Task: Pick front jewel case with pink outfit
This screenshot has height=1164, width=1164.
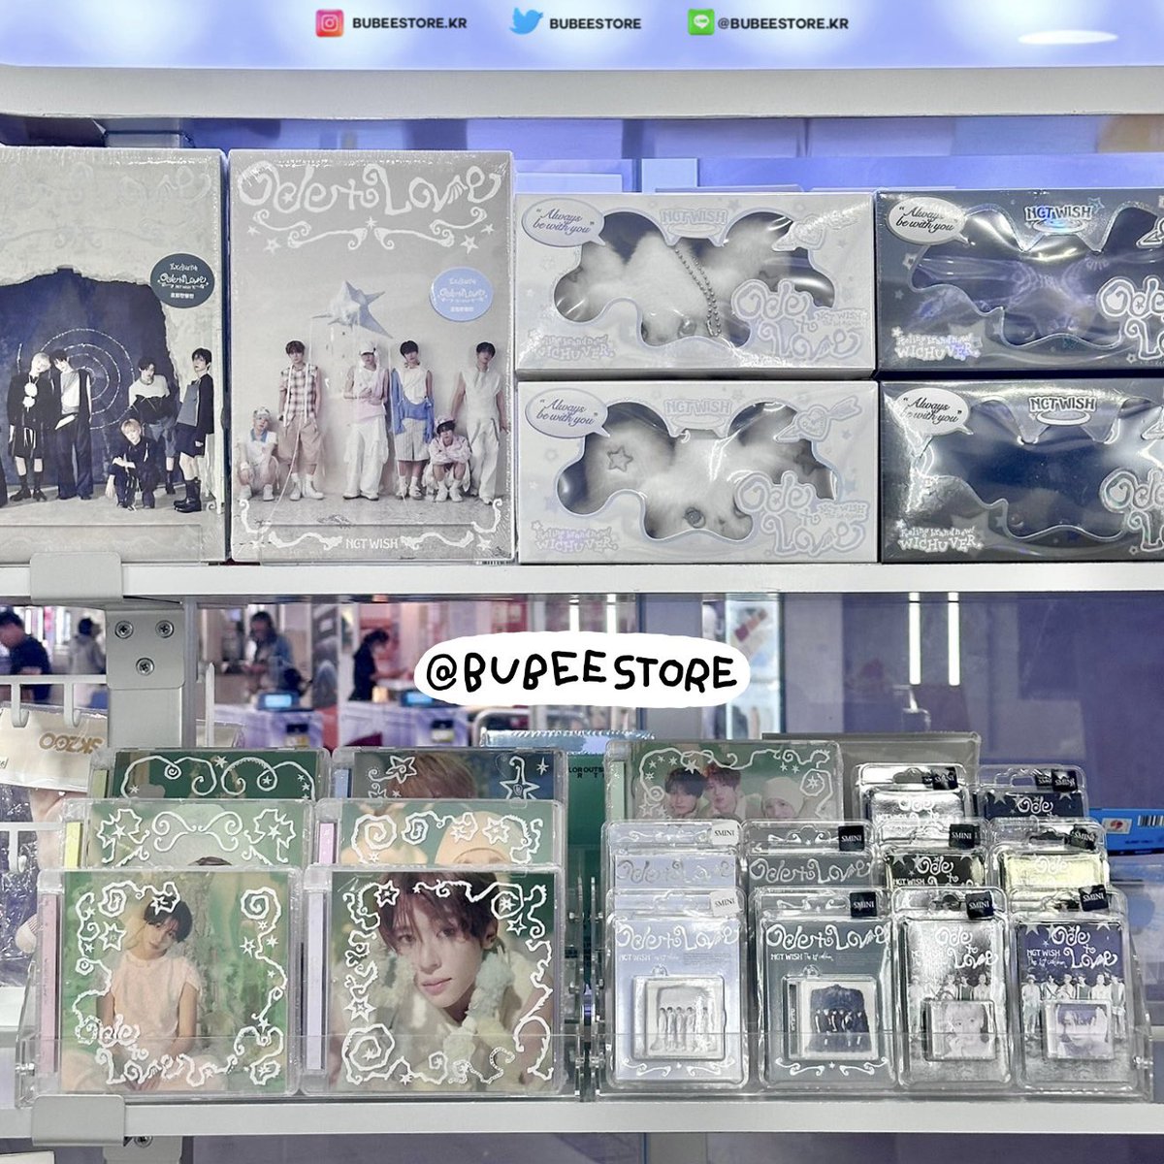Action: coord(165,982)
